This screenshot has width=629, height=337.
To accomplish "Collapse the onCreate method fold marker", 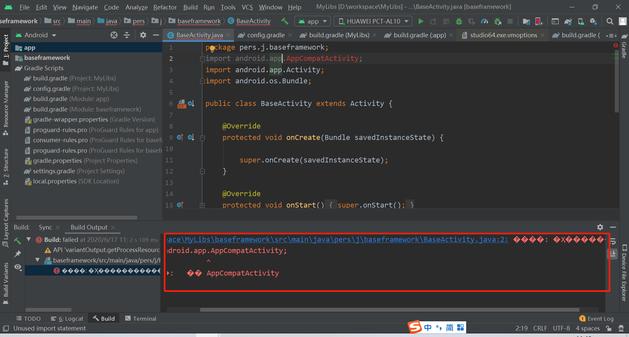I will click(x=202, y=138).
